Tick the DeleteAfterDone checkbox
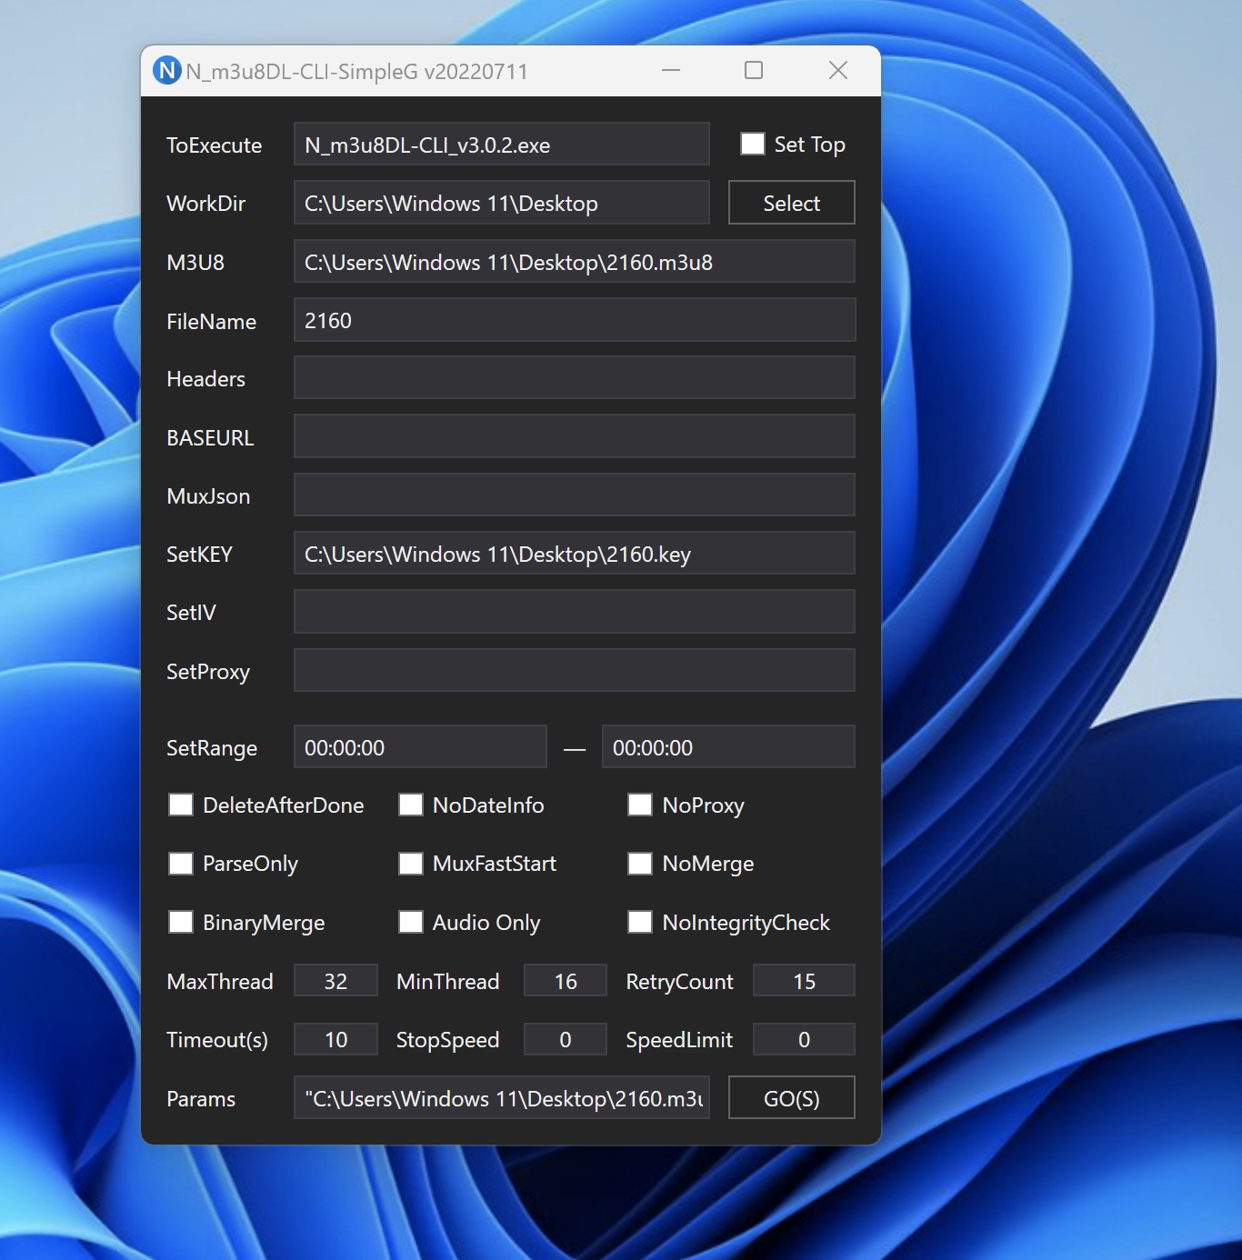 click(x=181, y=805)
